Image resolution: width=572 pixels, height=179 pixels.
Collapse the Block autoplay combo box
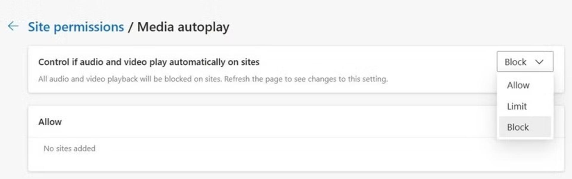[525, 61]
